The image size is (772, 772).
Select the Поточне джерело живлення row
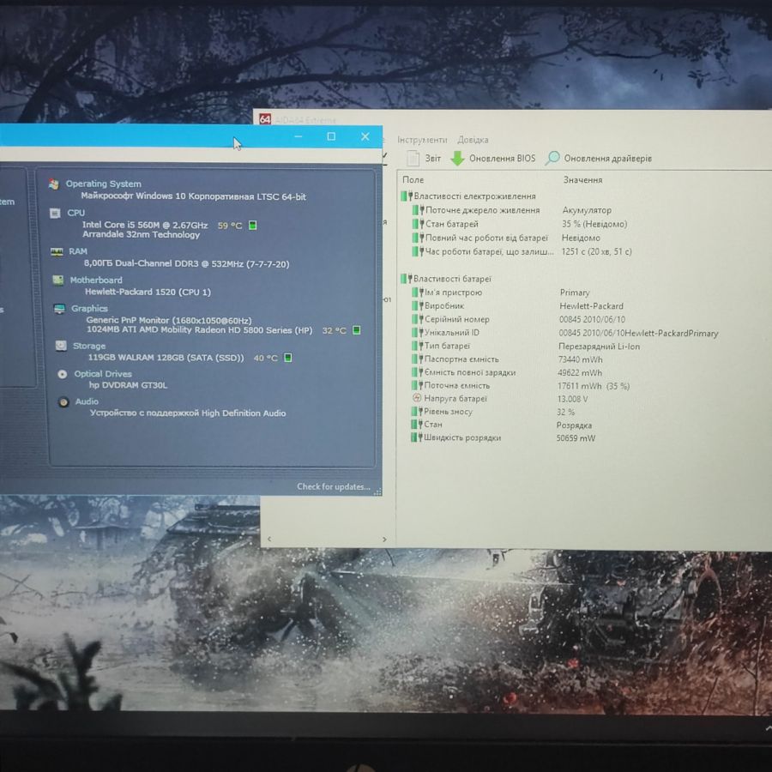[x=512, y=210]
